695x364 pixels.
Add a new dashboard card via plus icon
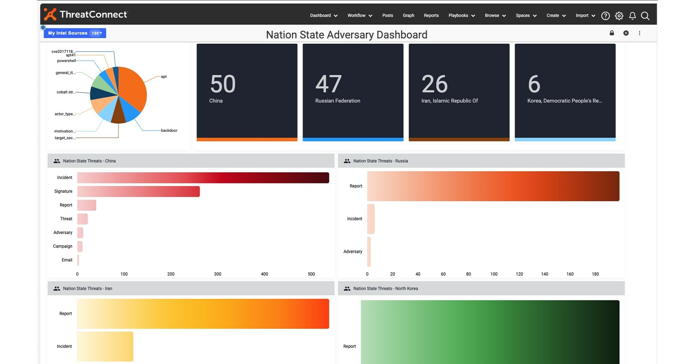click(626, 33)
